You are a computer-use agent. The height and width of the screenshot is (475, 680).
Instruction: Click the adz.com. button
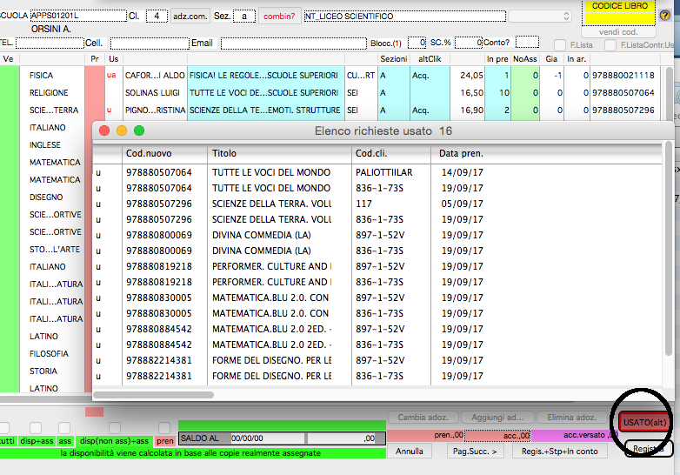pyautogui.click(x=190, y=16)
